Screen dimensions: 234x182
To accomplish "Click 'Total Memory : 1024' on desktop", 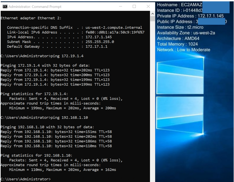I will (177, 44).
